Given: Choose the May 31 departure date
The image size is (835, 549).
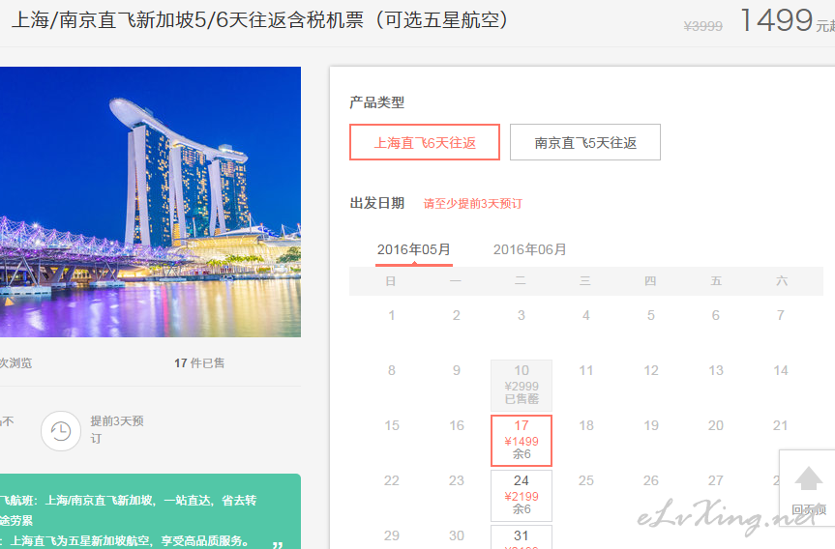Looking at the screenshot, I should (522, 537).
